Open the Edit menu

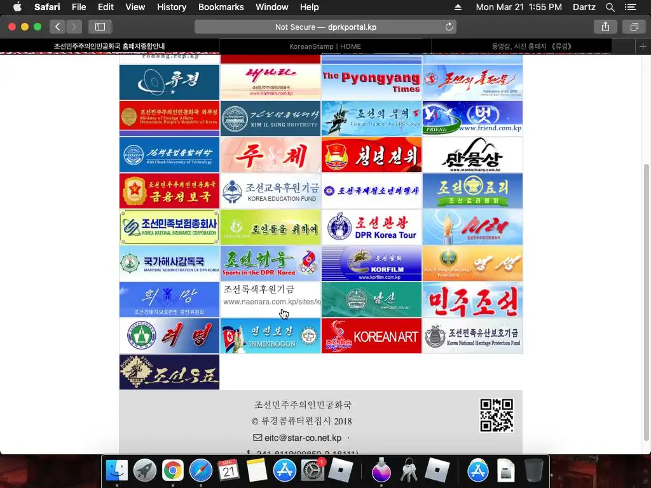tap(106, 7)
